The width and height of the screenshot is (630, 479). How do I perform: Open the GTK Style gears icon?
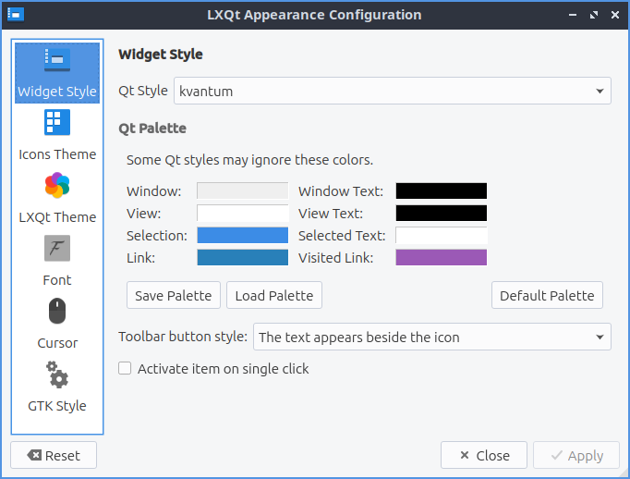coord(57,375)
